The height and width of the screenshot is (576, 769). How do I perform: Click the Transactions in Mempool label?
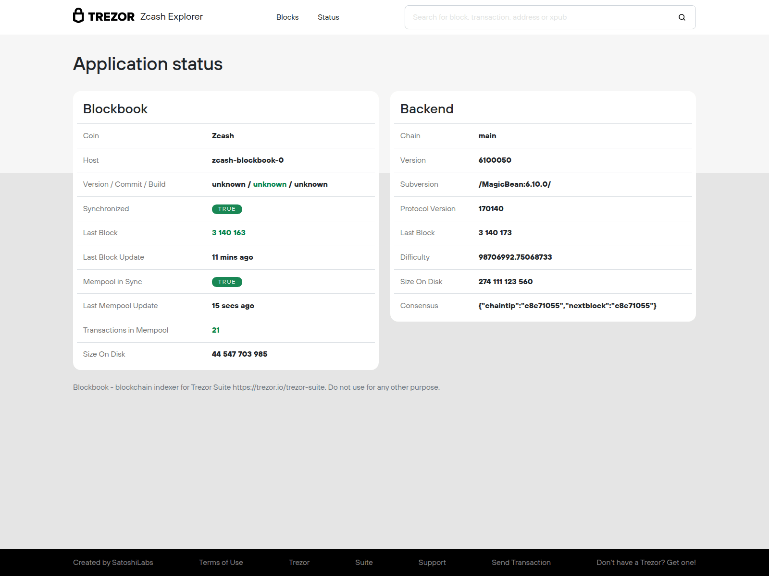126,330
